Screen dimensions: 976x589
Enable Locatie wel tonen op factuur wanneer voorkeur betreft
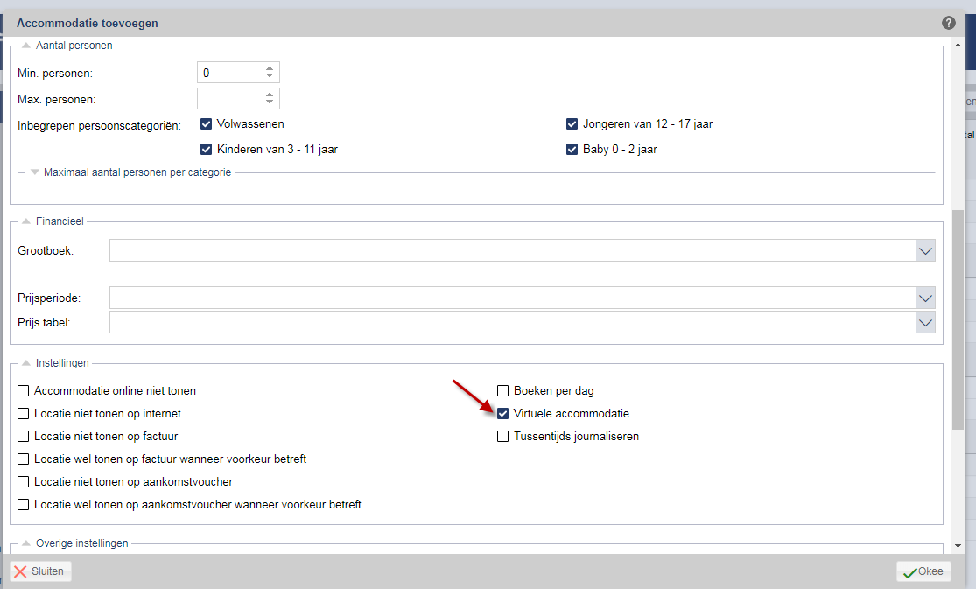[24, 459]
